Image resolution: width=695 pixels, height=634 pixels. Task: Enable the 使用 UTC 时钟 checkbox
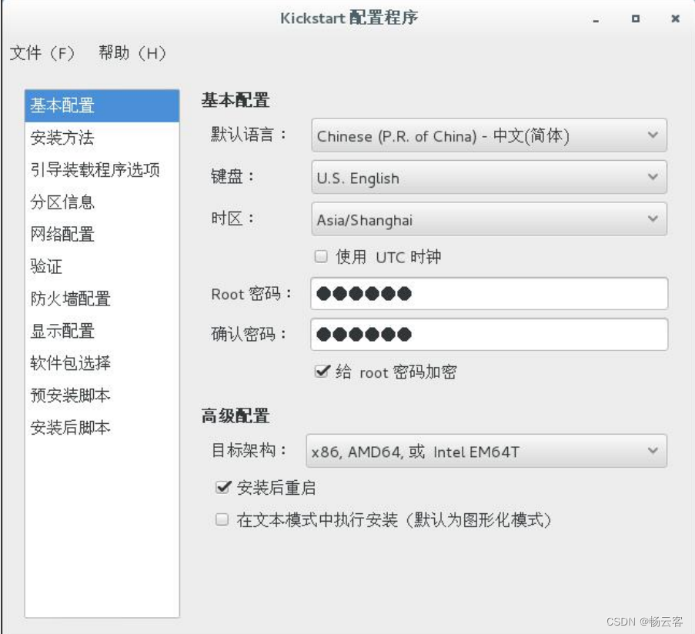tap(321, 256)
